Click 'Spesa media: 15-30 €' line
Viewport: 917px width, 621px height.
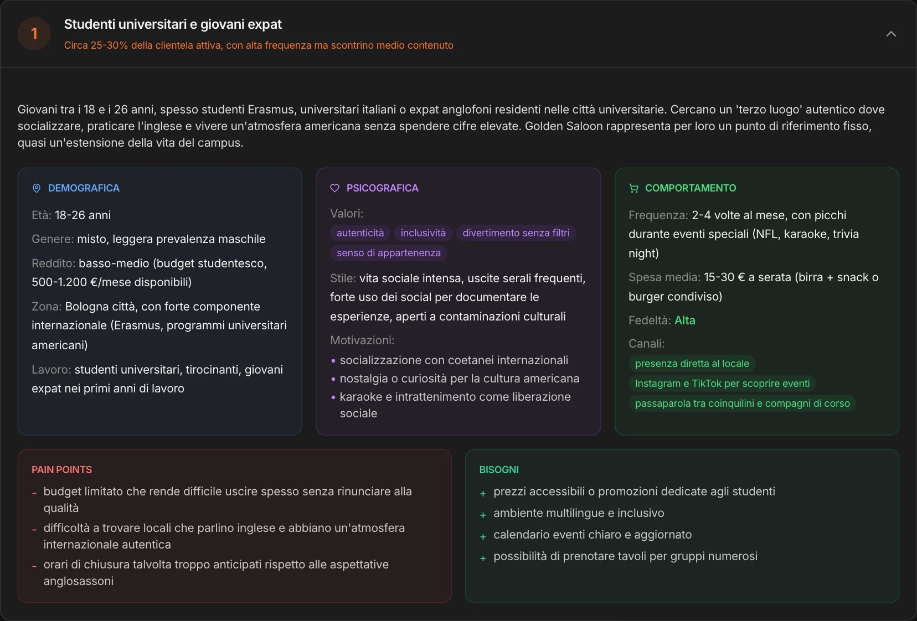[x=754, y=287]
